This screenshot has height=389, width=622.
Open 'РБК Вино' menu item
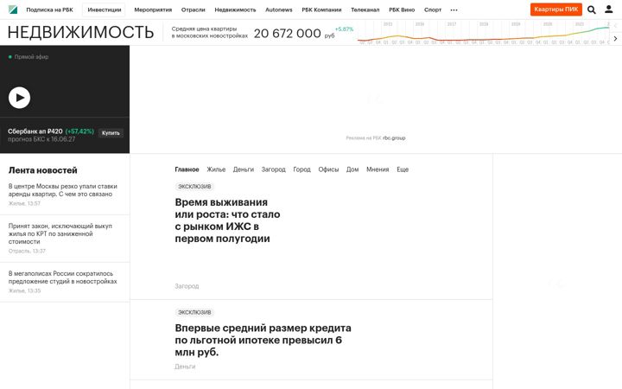402,10
